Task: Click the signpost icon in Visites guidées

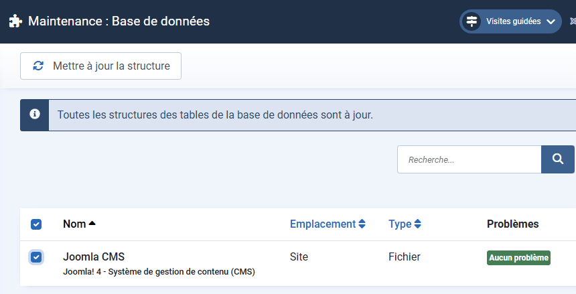Action: pos(472,21)
